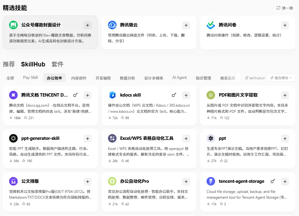Click the key icon on kdocs skill card
This screenshot has width=299, height=216.
(174, 95)
